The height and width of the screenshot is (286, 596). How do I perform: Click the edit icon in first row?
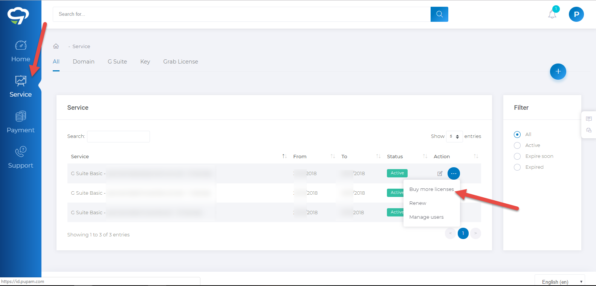440,173
